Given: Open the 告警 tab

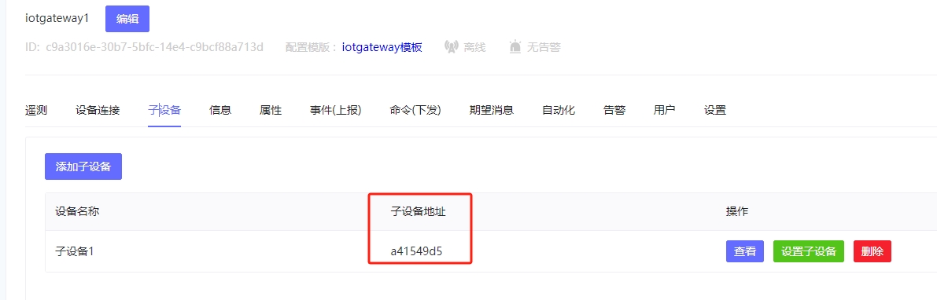Looking at the screenshot, I should point(614,110).
